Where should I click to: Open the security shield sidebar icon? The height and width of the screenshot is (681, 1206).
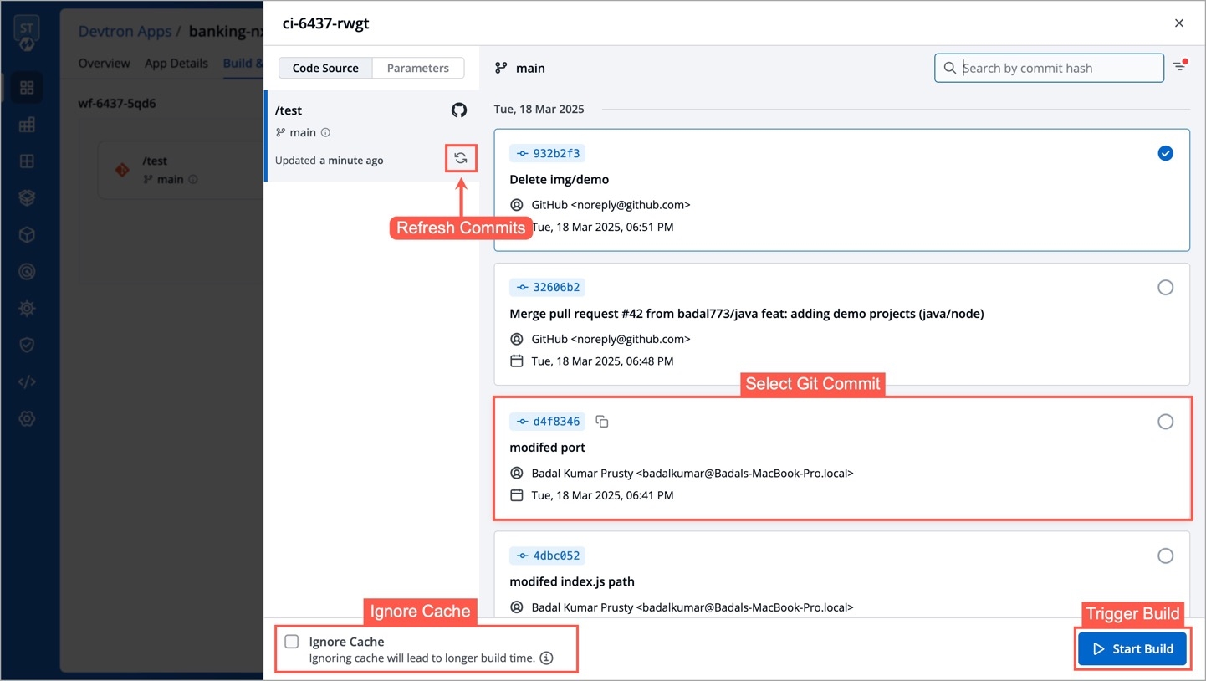click(x=27, y=345)
